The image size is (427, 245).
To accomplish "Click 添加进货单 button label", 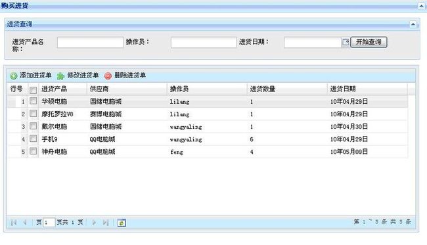I will point(35,75).
